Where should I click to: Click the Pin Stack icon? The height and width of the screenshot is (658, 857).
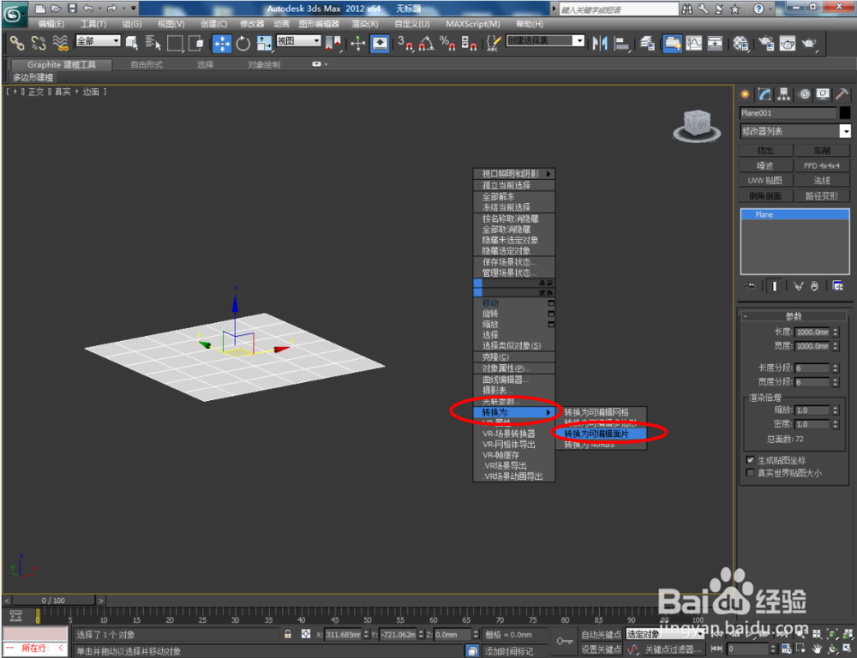751,286
